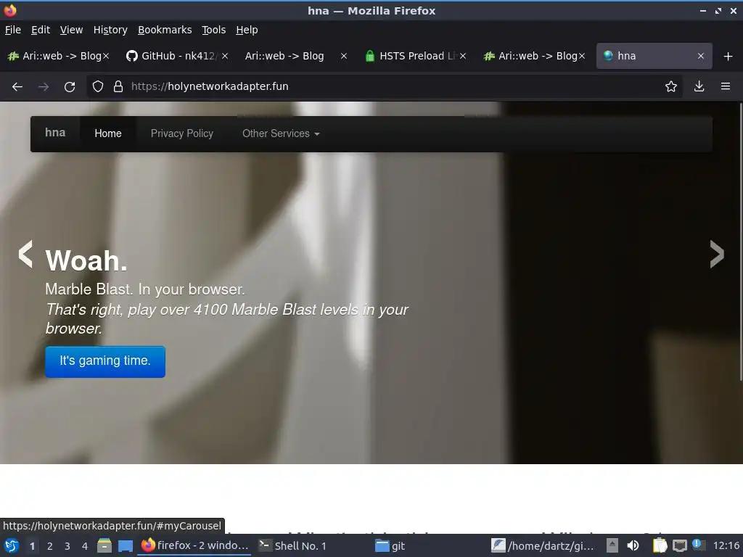Image resolution: width=743 pixels, height=557 pixels.
Task: Open the clipboard manager tray icon
Action: pos(660,545)
